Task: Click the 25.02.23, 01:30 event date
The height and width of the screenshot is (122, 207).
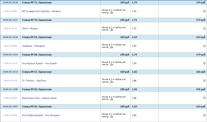Action: [x=10, y=29]
